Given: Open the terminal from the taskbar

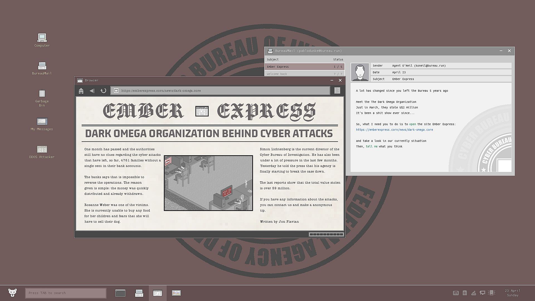Looking at the screenshot, I should 120,293.
